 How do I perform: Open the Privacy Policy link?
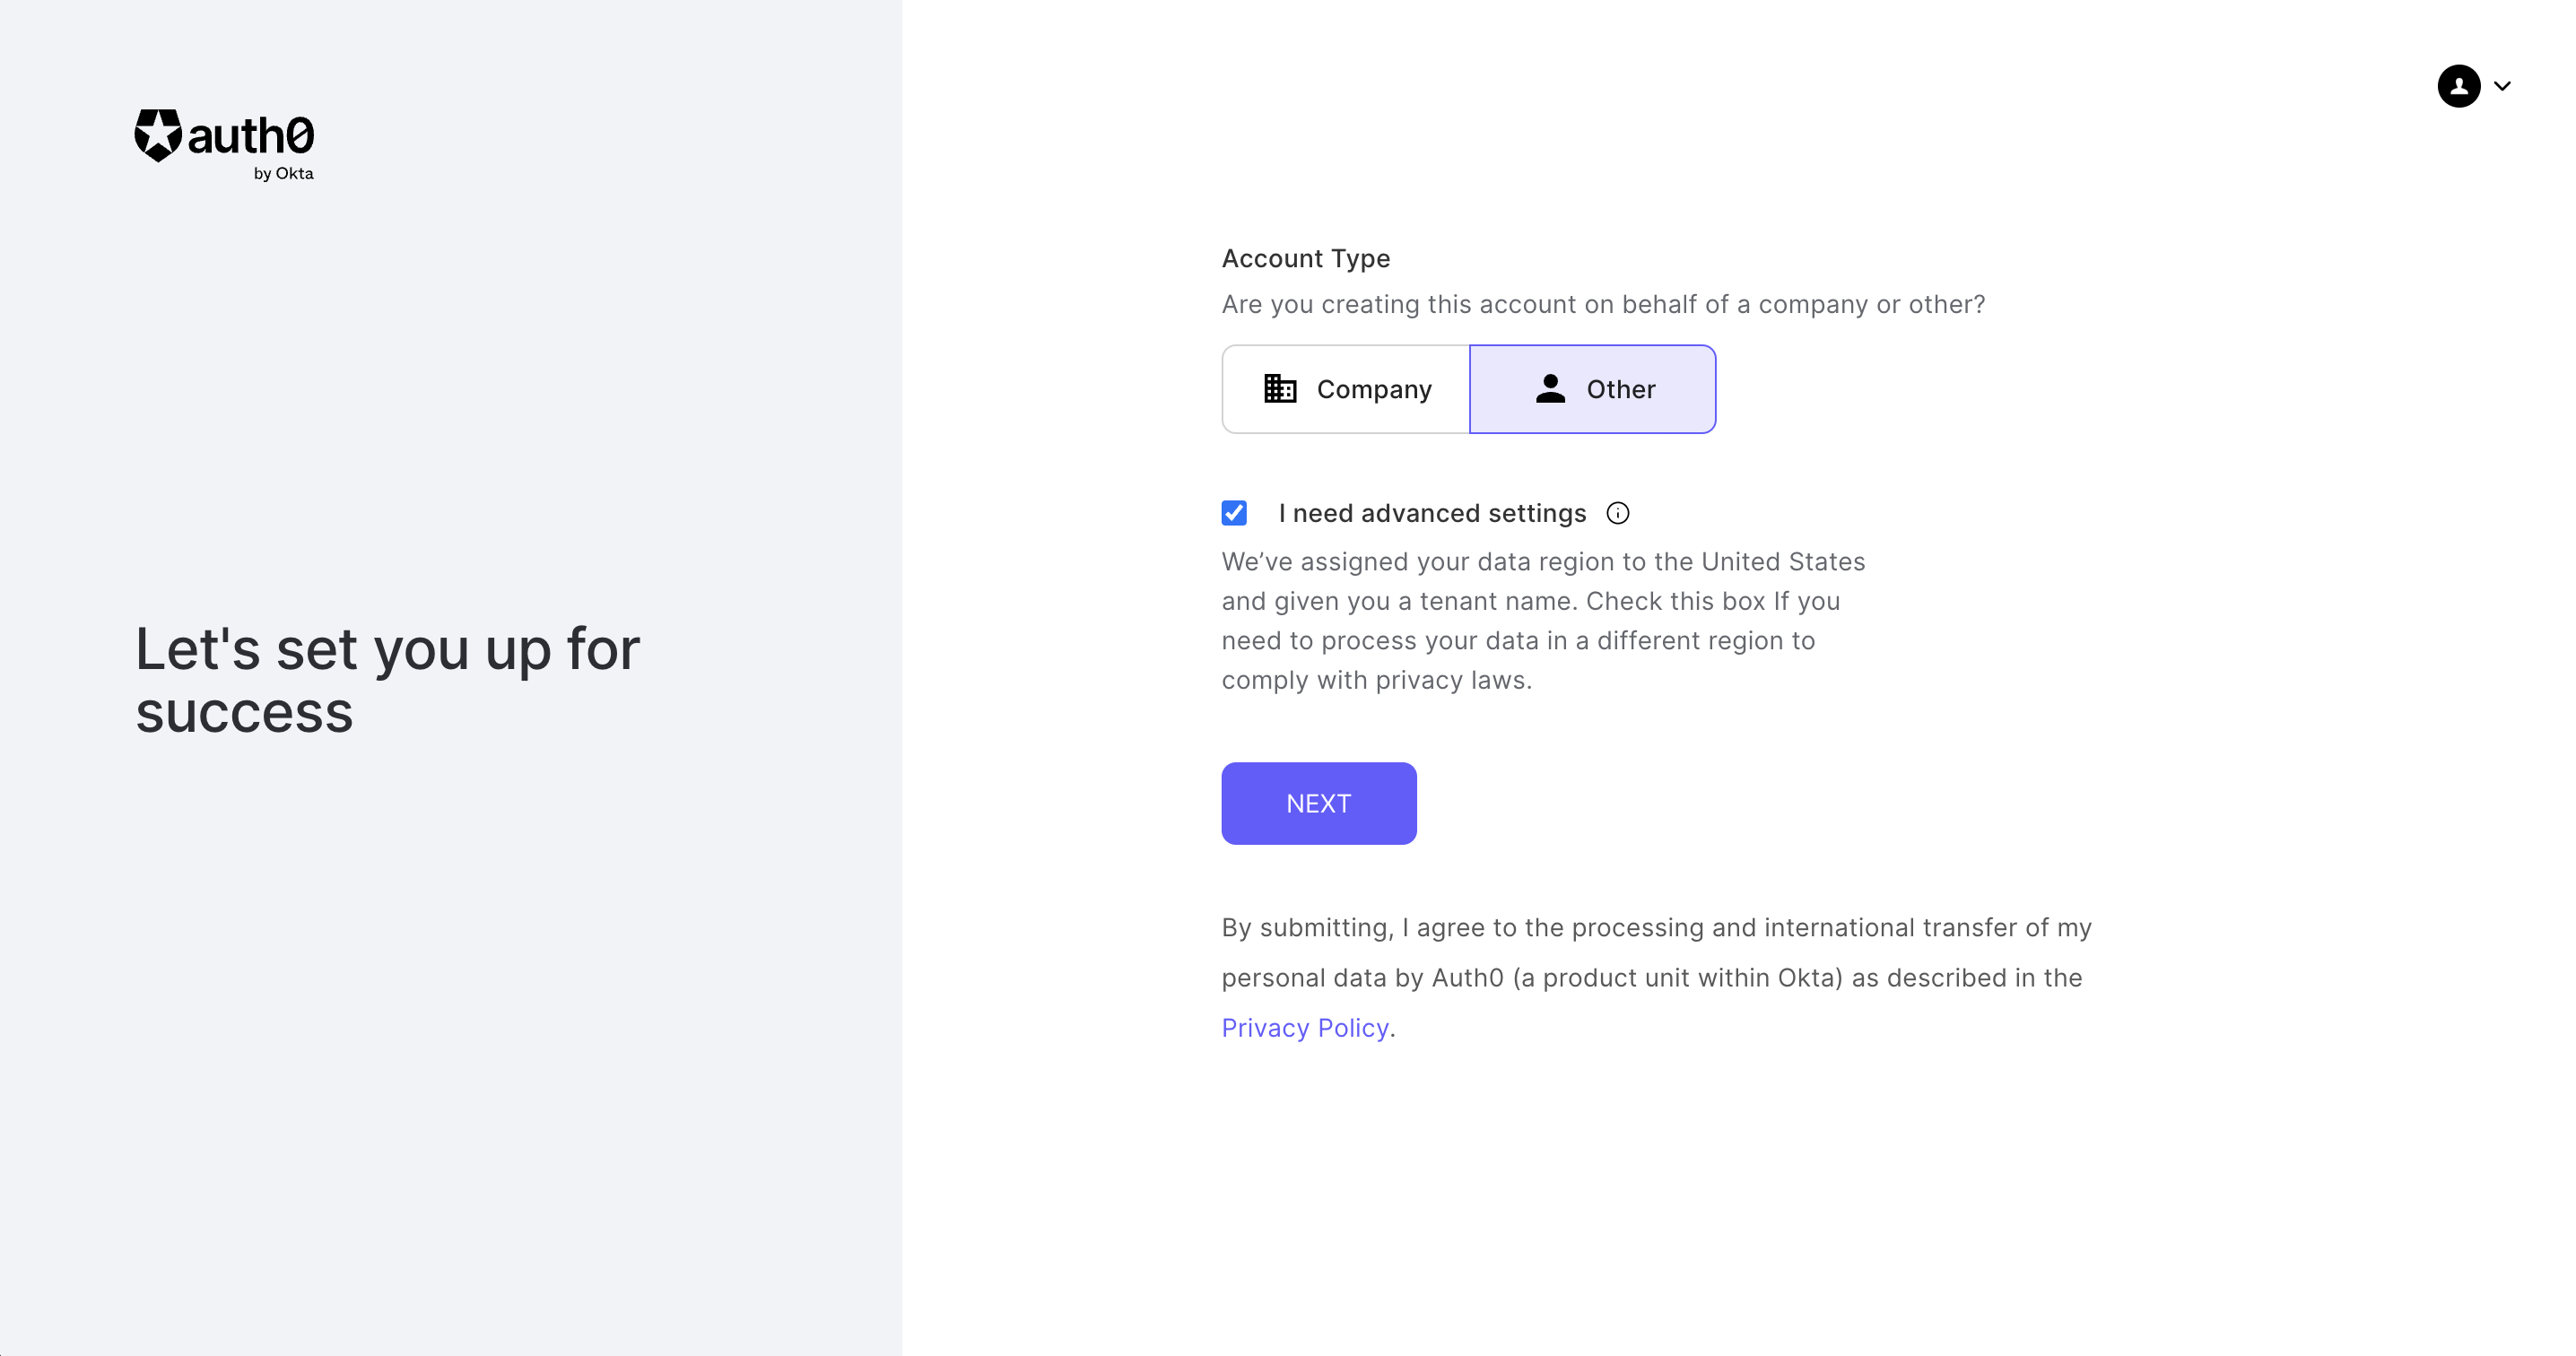(1304, 1028)
